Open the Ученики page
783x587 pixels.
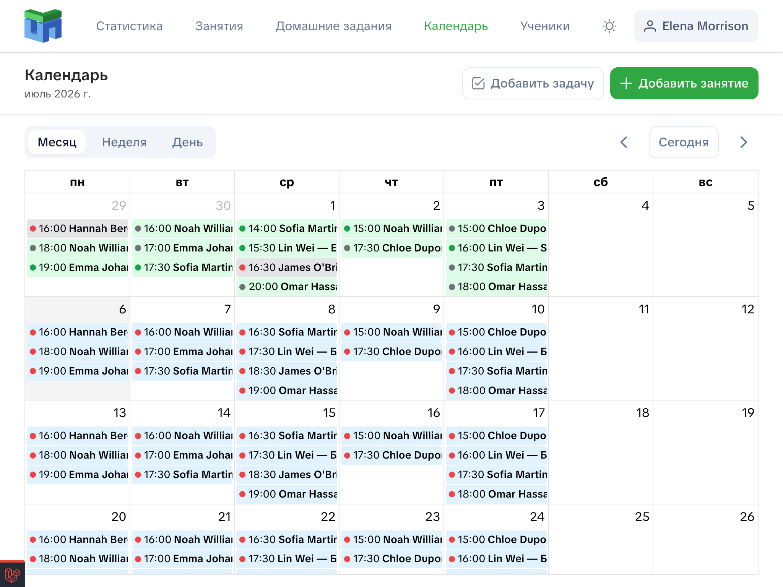click(545, 26)
